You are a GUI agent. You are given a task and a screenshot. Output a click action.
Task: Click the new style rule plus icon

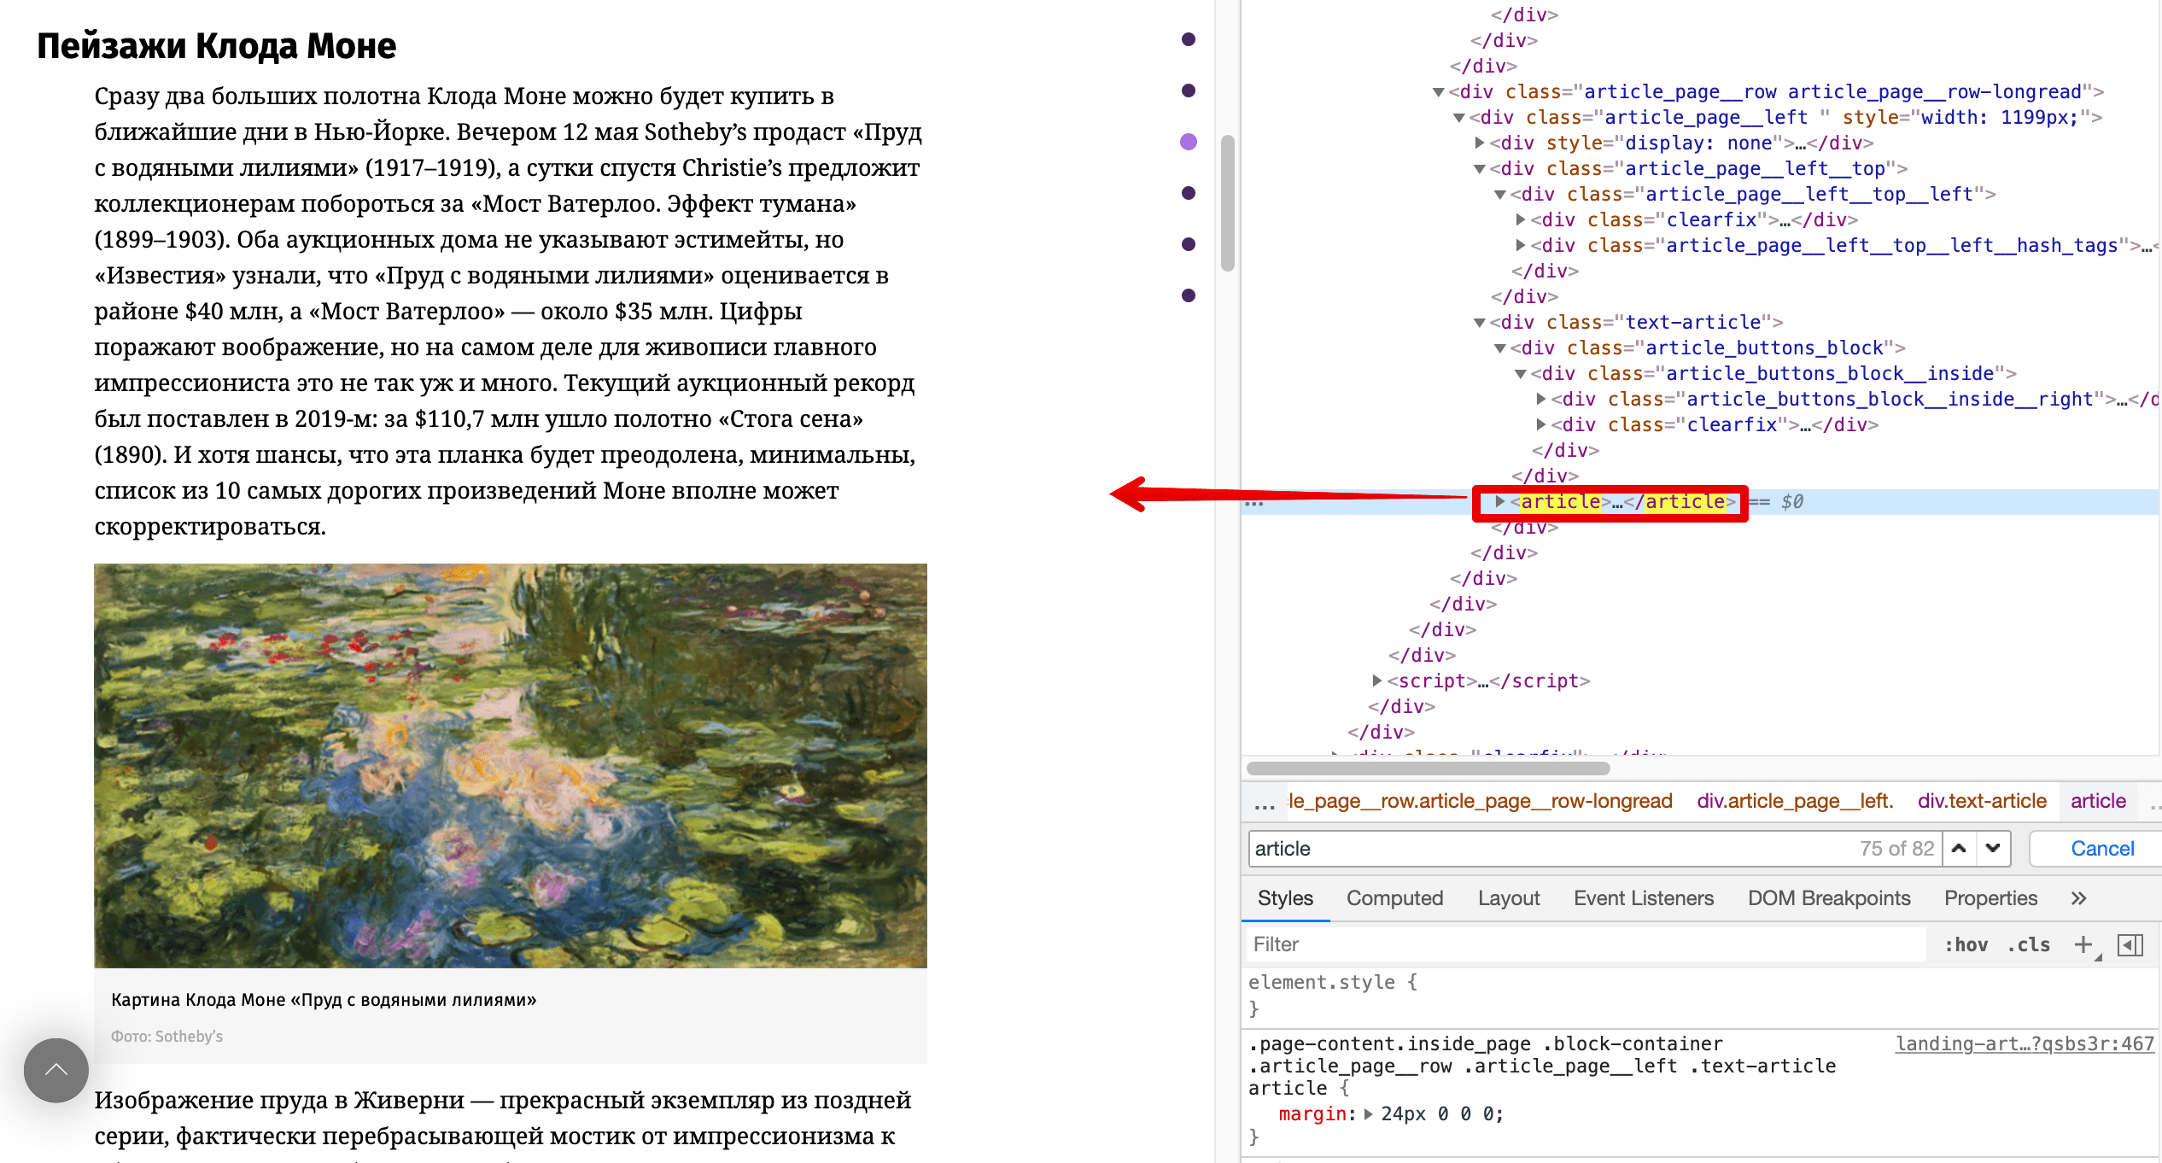[x=2083, y=944]
